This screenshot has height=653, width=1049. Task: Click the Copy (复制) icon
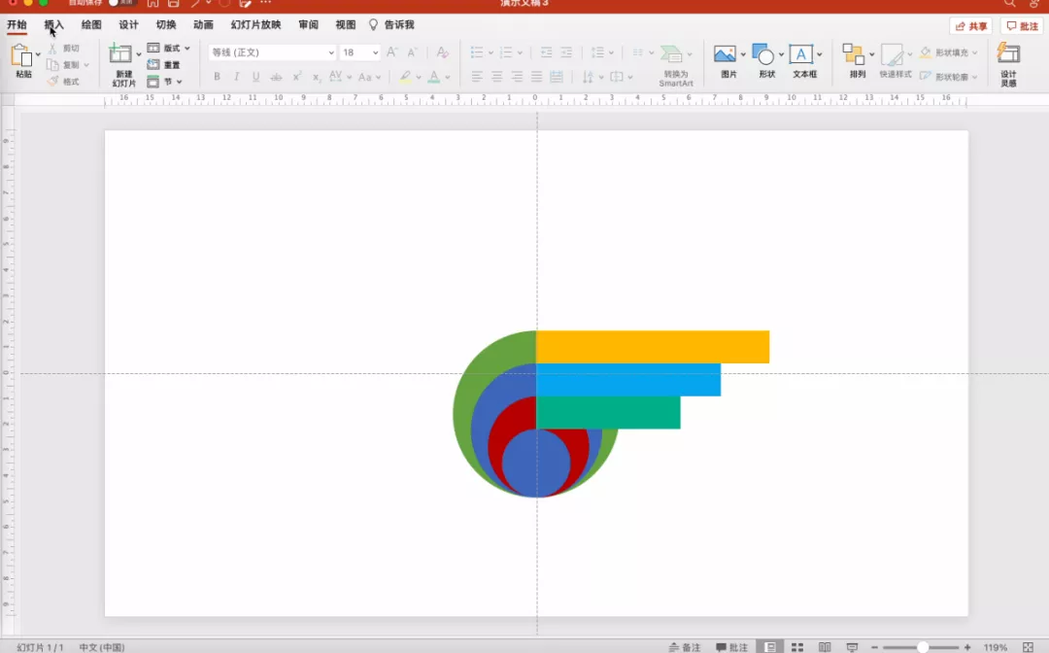52,64
